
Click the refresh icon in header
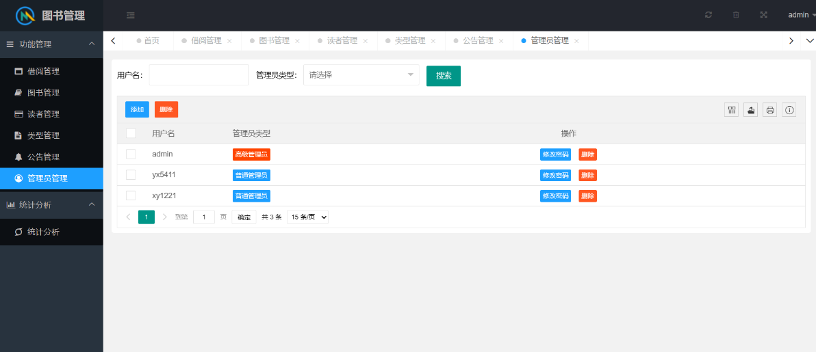coord(709,15)
